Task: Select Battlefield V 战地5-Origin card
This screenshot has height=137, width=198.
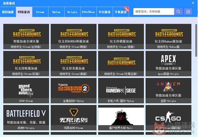Action: [26, 118]
